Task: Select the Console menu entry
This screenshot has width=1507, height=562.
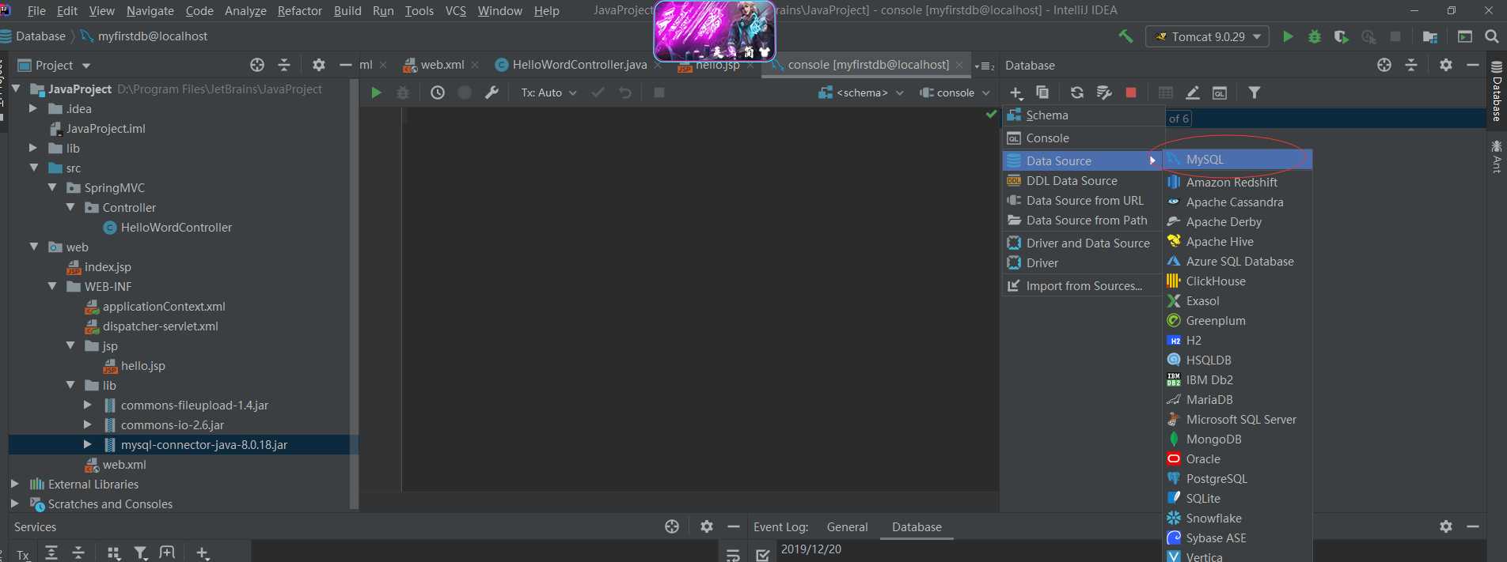Action: 1082,138
